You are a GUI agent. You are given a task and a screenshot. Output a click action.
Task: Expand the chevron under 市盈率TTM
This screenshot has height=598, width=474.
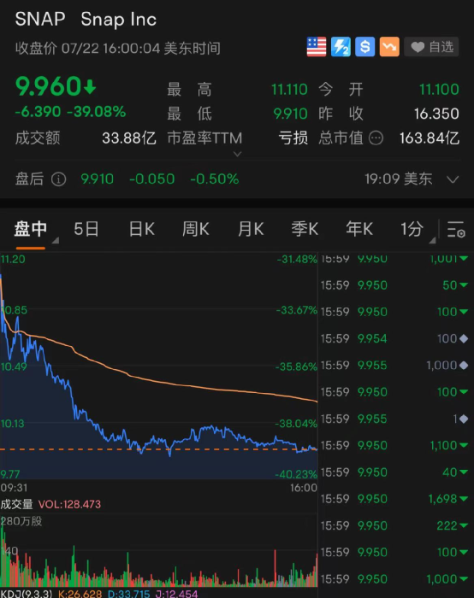(237, 154)
